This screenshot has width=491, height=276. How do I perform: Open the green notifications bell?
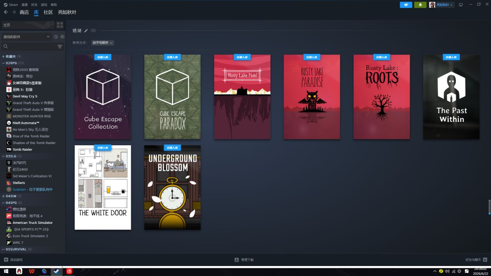420,5
